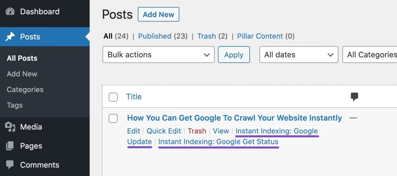Screen dimensions: 397x176
Task: Click the Comments bubble sidebar icon
Action: point(10,165)
